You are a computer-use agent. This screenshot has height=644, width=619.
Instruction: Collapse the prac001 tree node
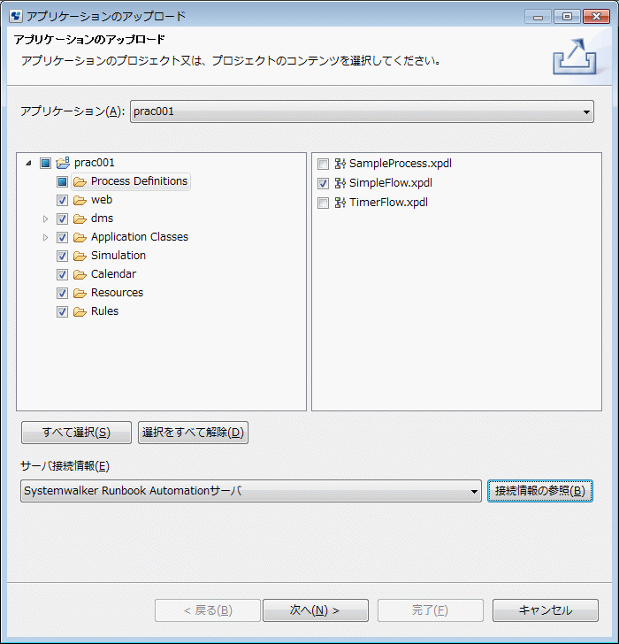tap(28, 163)
